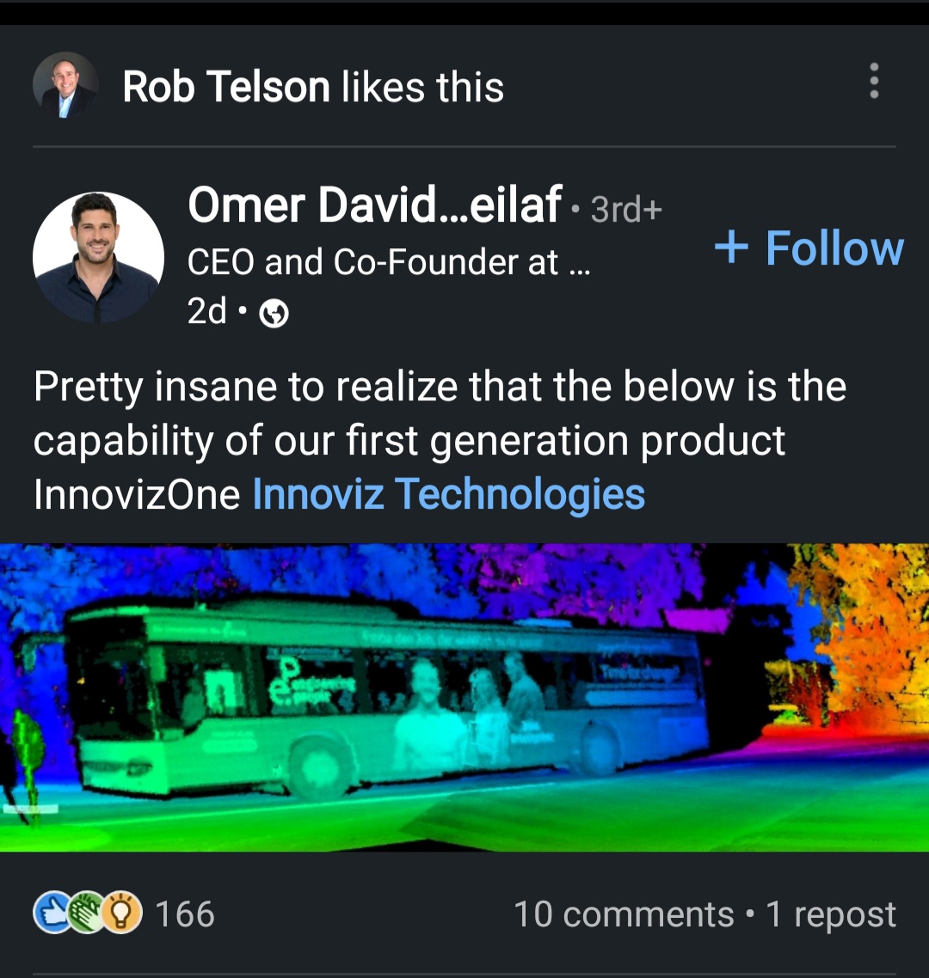The height and width of the screenshot is (978, 929).
Task: Open Rob Telson's profile name link
Action: click(226, 87)
